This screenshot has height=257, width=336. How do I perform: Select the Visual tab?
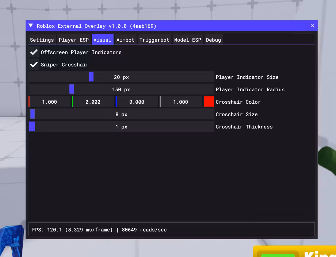pos(102,40)
